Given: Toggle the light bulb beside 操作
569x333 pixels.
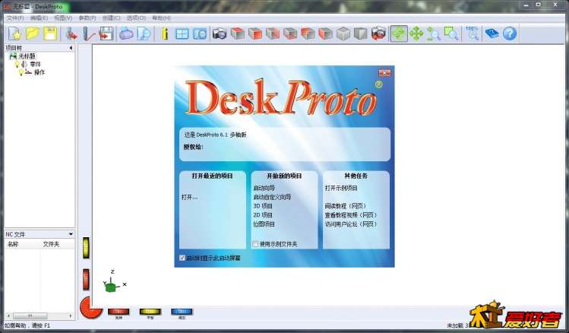Looking at the screenshot, I should [21, 72].
